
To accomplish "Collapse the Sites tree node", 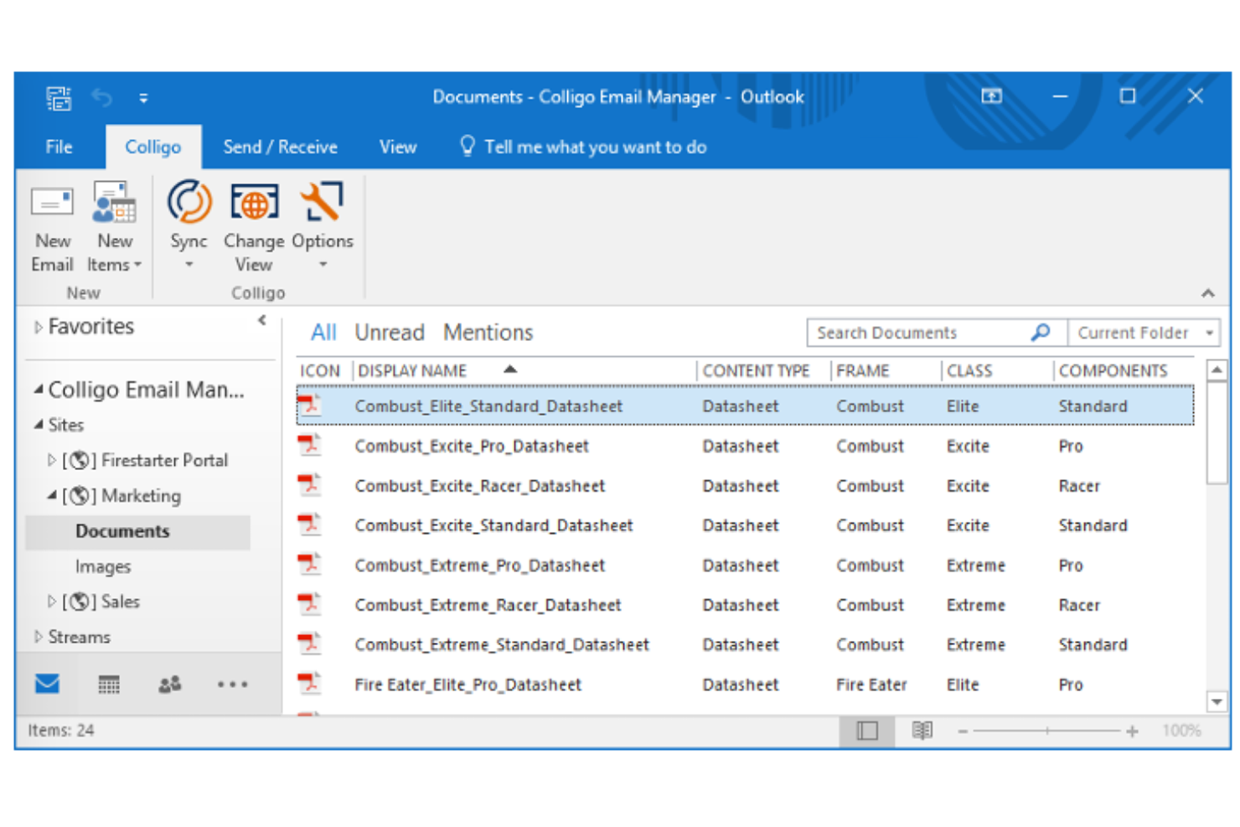I will [38, 425].
